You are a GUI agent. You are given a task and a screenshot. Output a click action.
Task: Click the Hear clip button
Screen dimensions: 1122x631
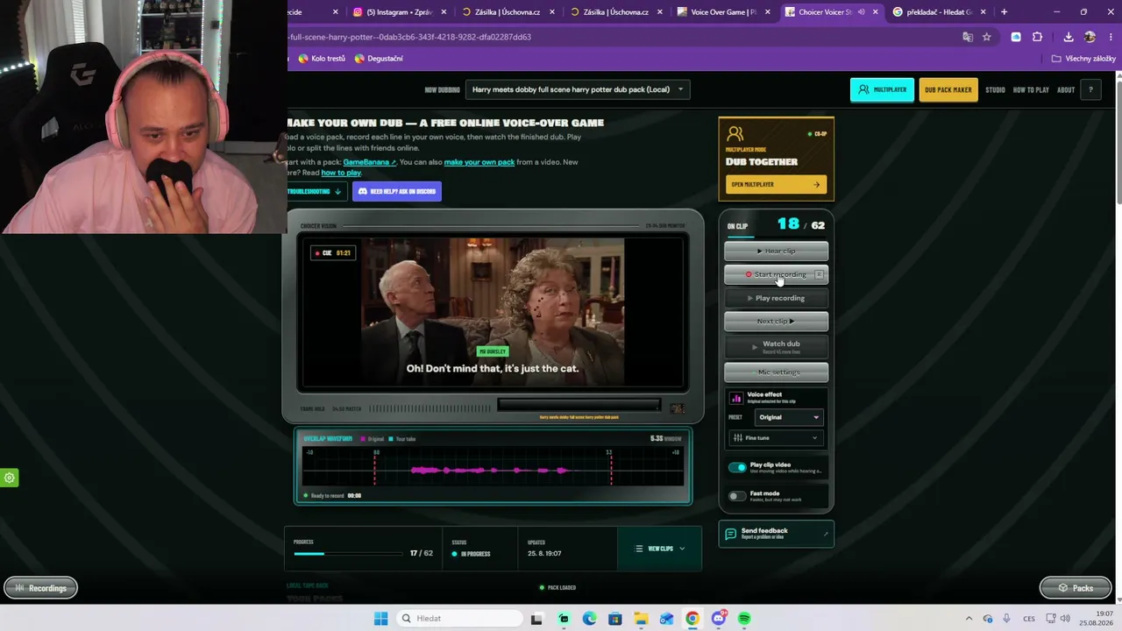[x=776, y=251]
